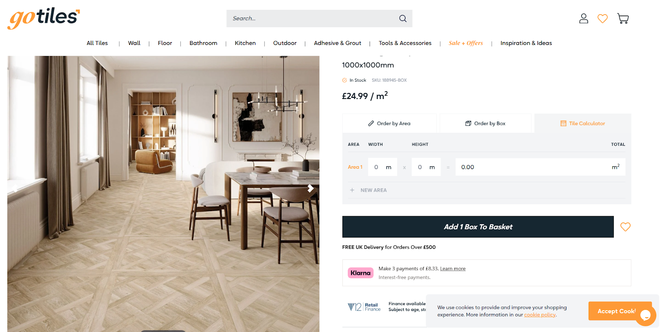Open the Bathroom menu
This screenshot has height=332, width=660.
(203, 43)
